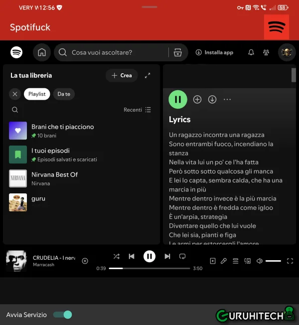Open the Nirvana Best Of playlist
This screenshot has height=325, width=299.
pos(81,178)
